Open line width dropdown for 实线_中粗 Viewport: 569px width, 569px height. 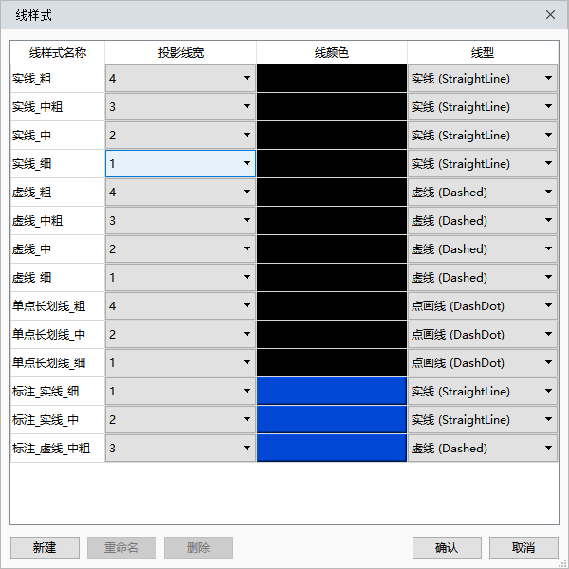180,106
